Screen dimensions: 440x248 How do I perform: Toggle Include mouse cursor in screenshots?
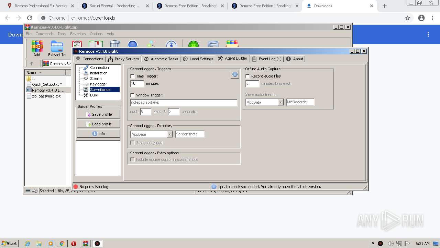133,159
